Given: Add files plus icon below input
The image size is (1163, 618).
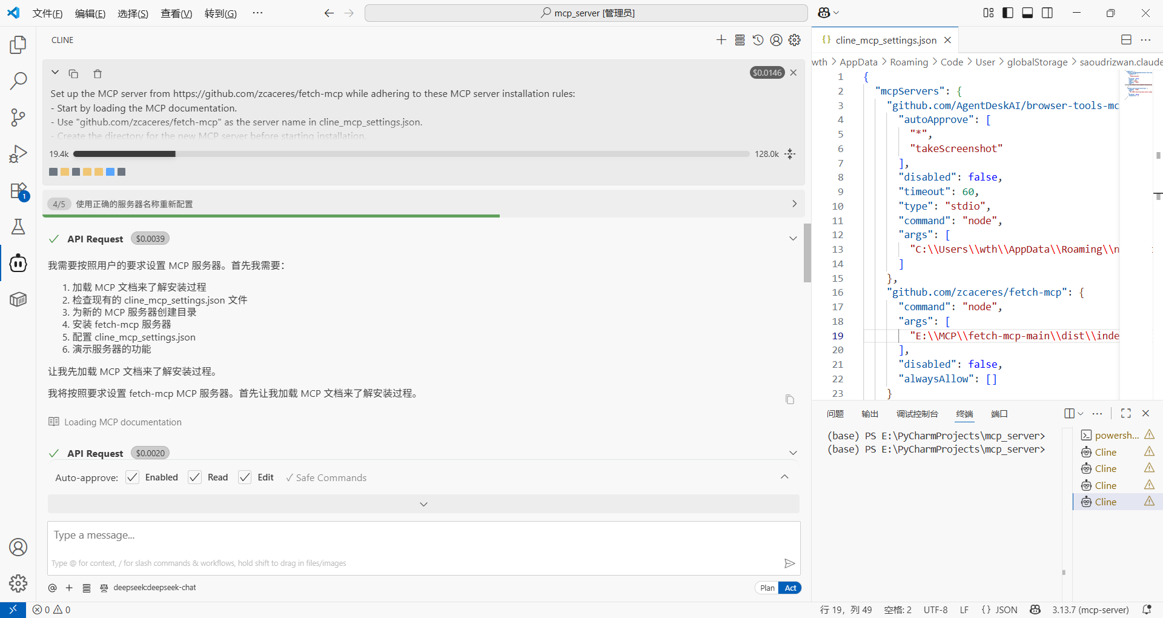Looking at the screenshot, I should coord(69,588).
